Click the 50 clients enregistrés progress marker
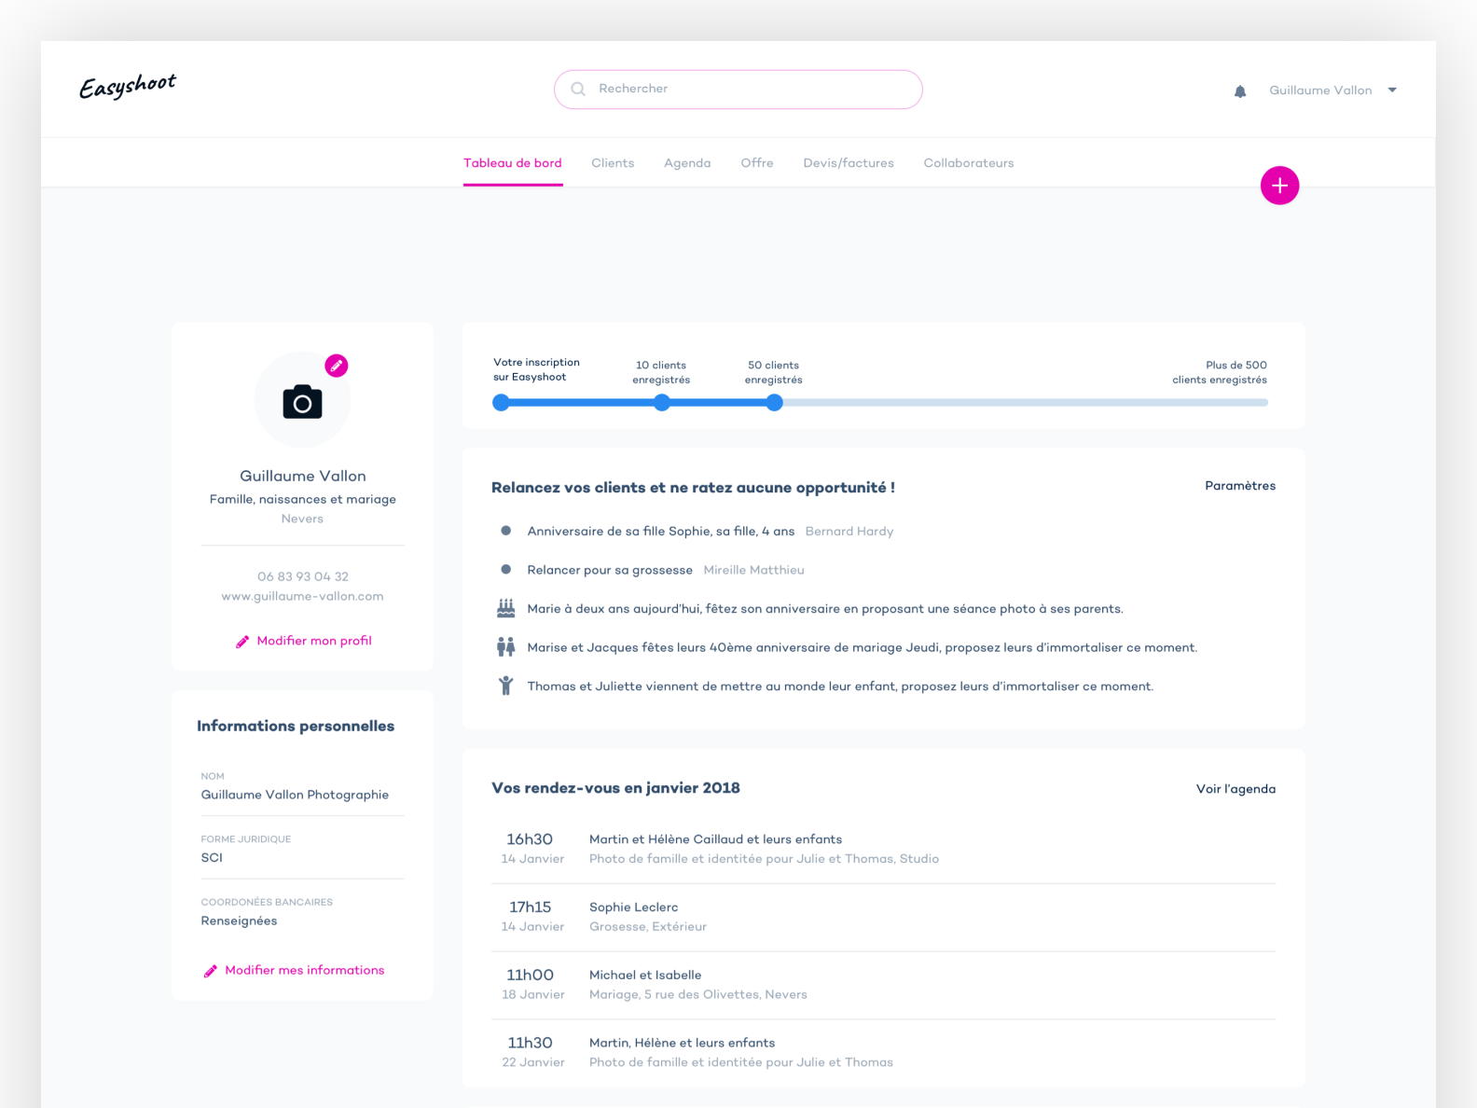Image resolution: width=1477 pixels, height=1108 pixels. 774,403
